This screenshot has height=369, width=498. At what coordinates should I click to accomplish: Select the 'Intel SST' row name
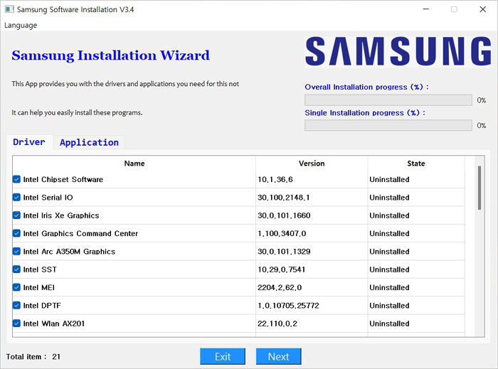point(40,269)
